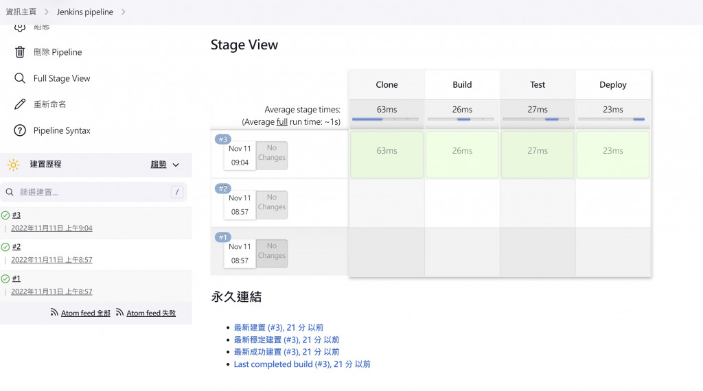Click the pencil icon for 重新命名
Viewport: 703px width, 391px height.
point(20,104)
